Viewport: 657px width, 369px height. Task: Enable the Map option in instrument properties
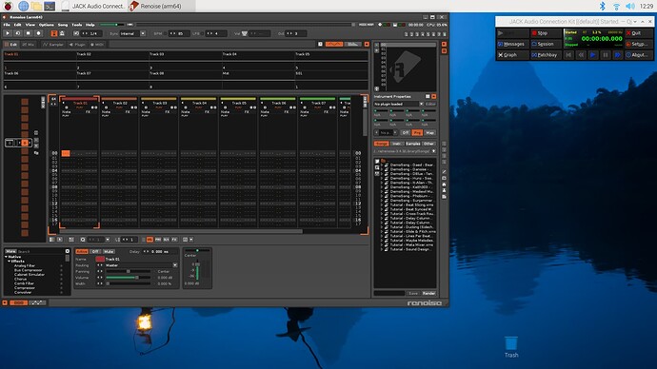429,132
